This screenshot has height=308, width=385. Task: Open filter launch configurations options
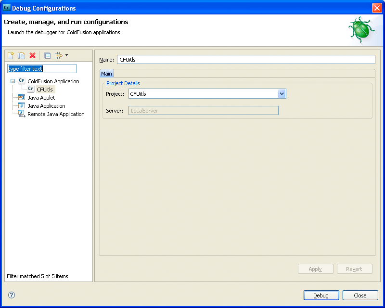[58, 55]
